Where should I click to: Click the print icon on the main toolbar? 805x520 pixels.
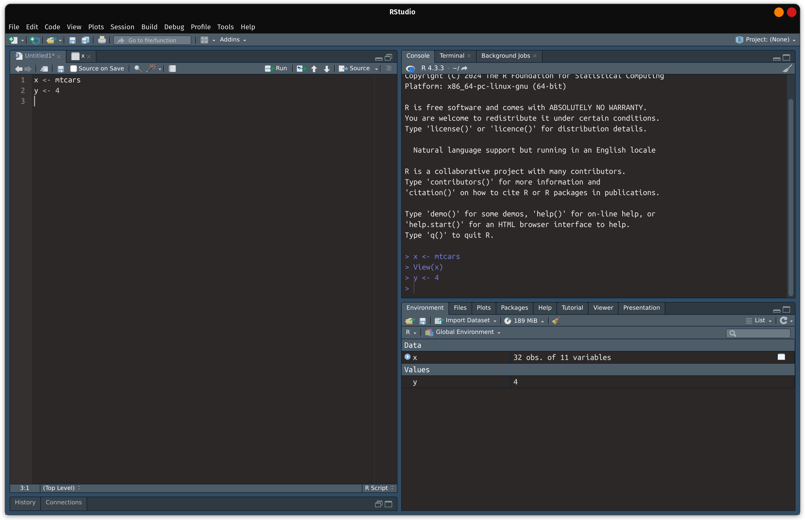pyautogui.click(x=102, y=40)
